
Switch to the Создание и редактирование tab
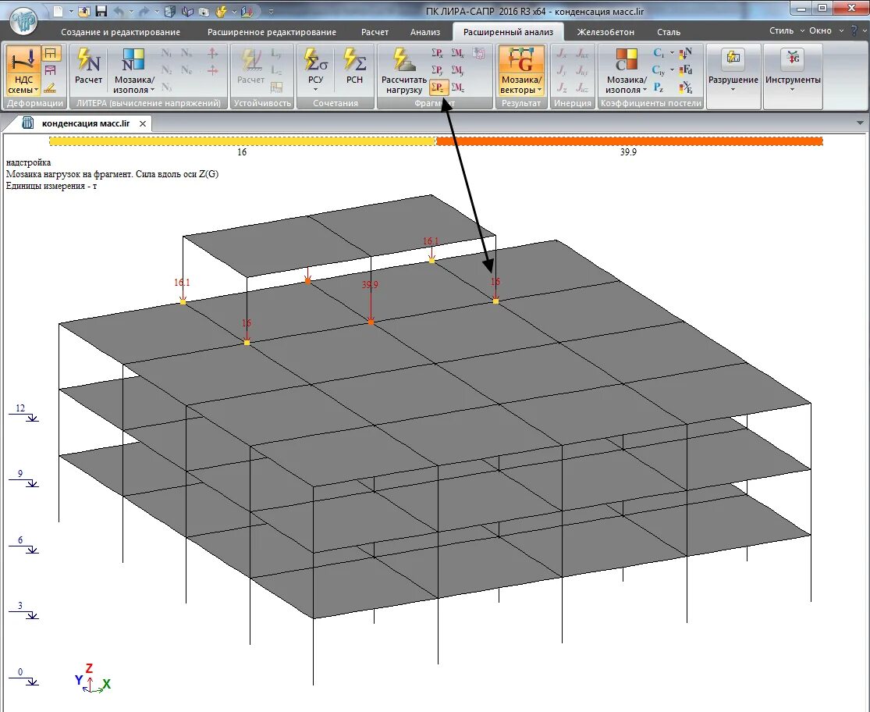click(120, 32)
